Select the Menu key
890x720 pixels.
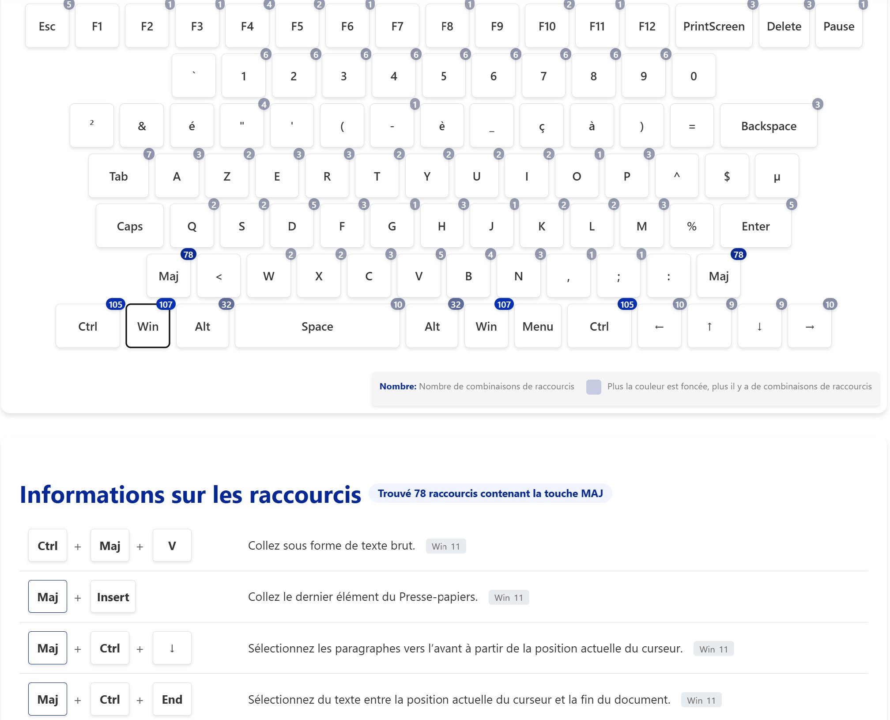(538, 326)
